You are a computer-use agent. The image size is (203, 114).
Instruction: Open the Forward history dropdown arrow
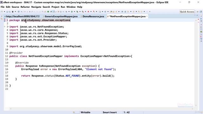click(x=150, y=12)
